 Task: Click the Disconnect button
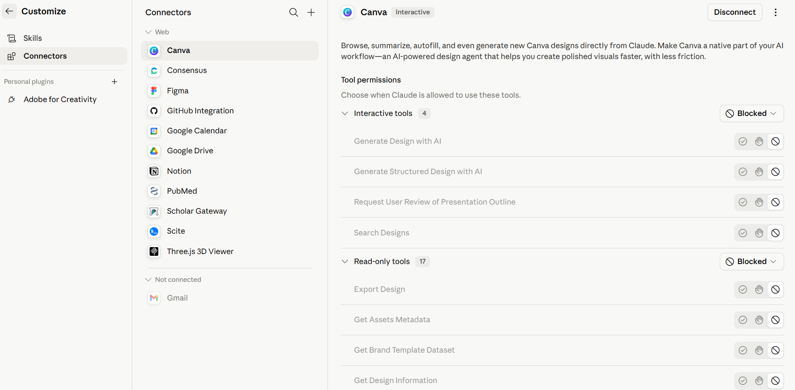(735, 12)
